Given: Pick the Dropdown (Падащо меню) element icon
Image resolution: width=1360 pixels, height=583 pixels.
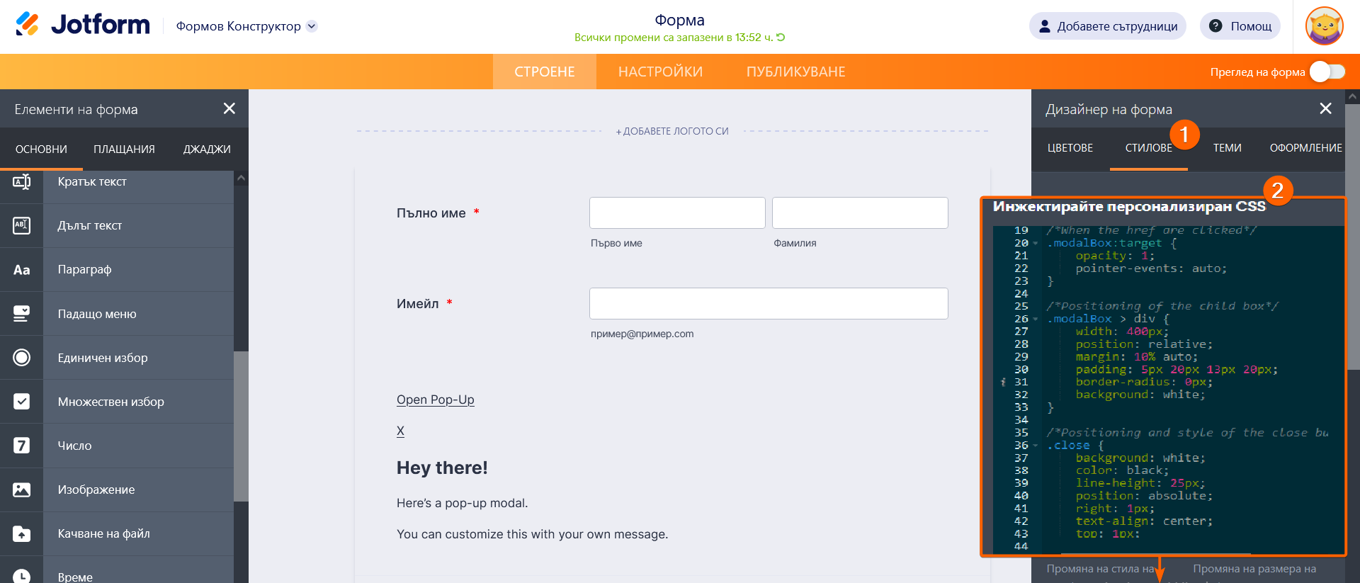Looking at the screenshot, I should tap(22, 314).
